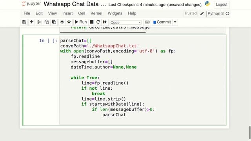Click the Python logo icon

(207, 4)
